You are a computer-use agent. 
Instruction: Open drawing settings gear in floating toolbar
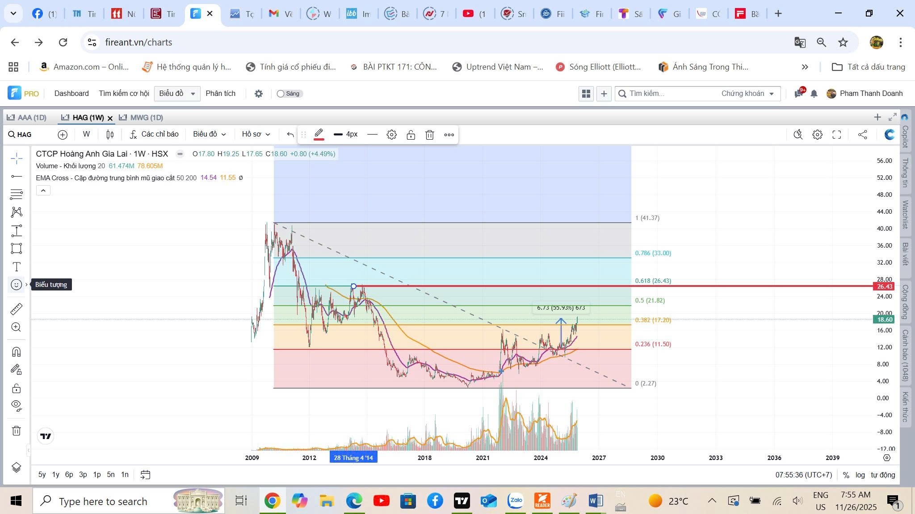[391, 135]
